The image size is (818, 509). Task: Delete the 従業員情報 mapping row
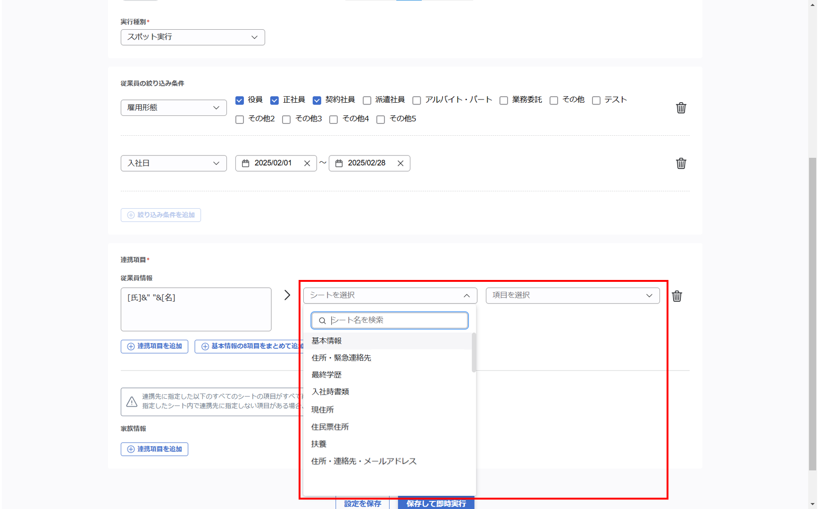[x=676, y=296]
